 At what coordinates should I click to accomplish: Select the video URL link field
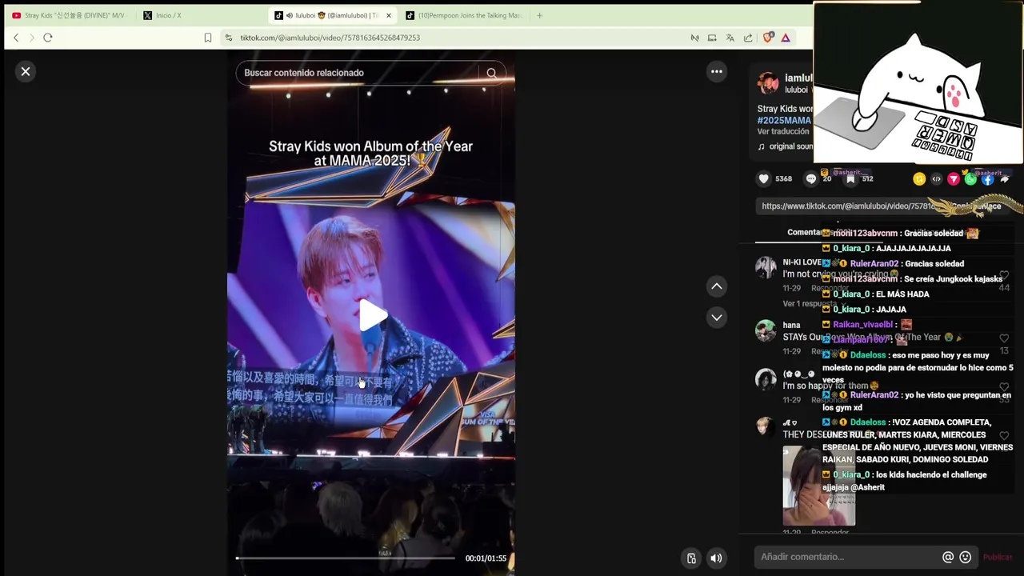point(848,206)
